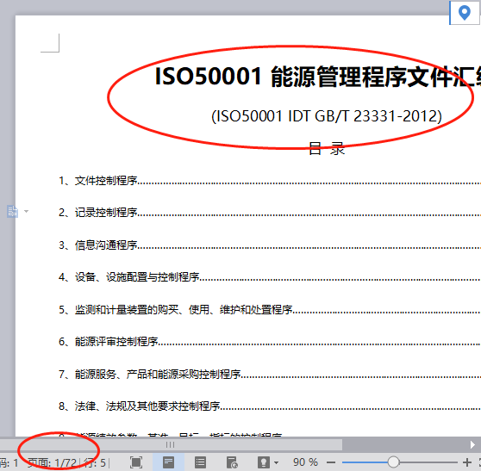Open dropdown arrow beside bulb icon

(x=276, y=462)
